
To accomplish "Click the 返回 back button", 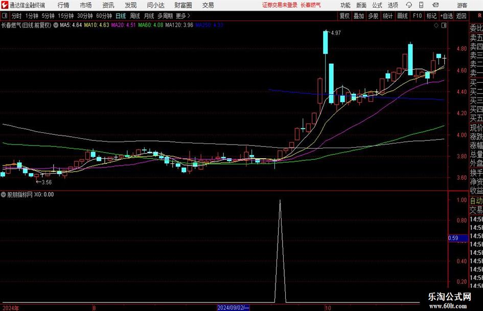I will (x=462, y=16).
